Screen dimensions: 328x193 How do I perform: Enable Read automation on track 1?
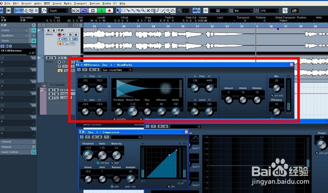point(70,35)
